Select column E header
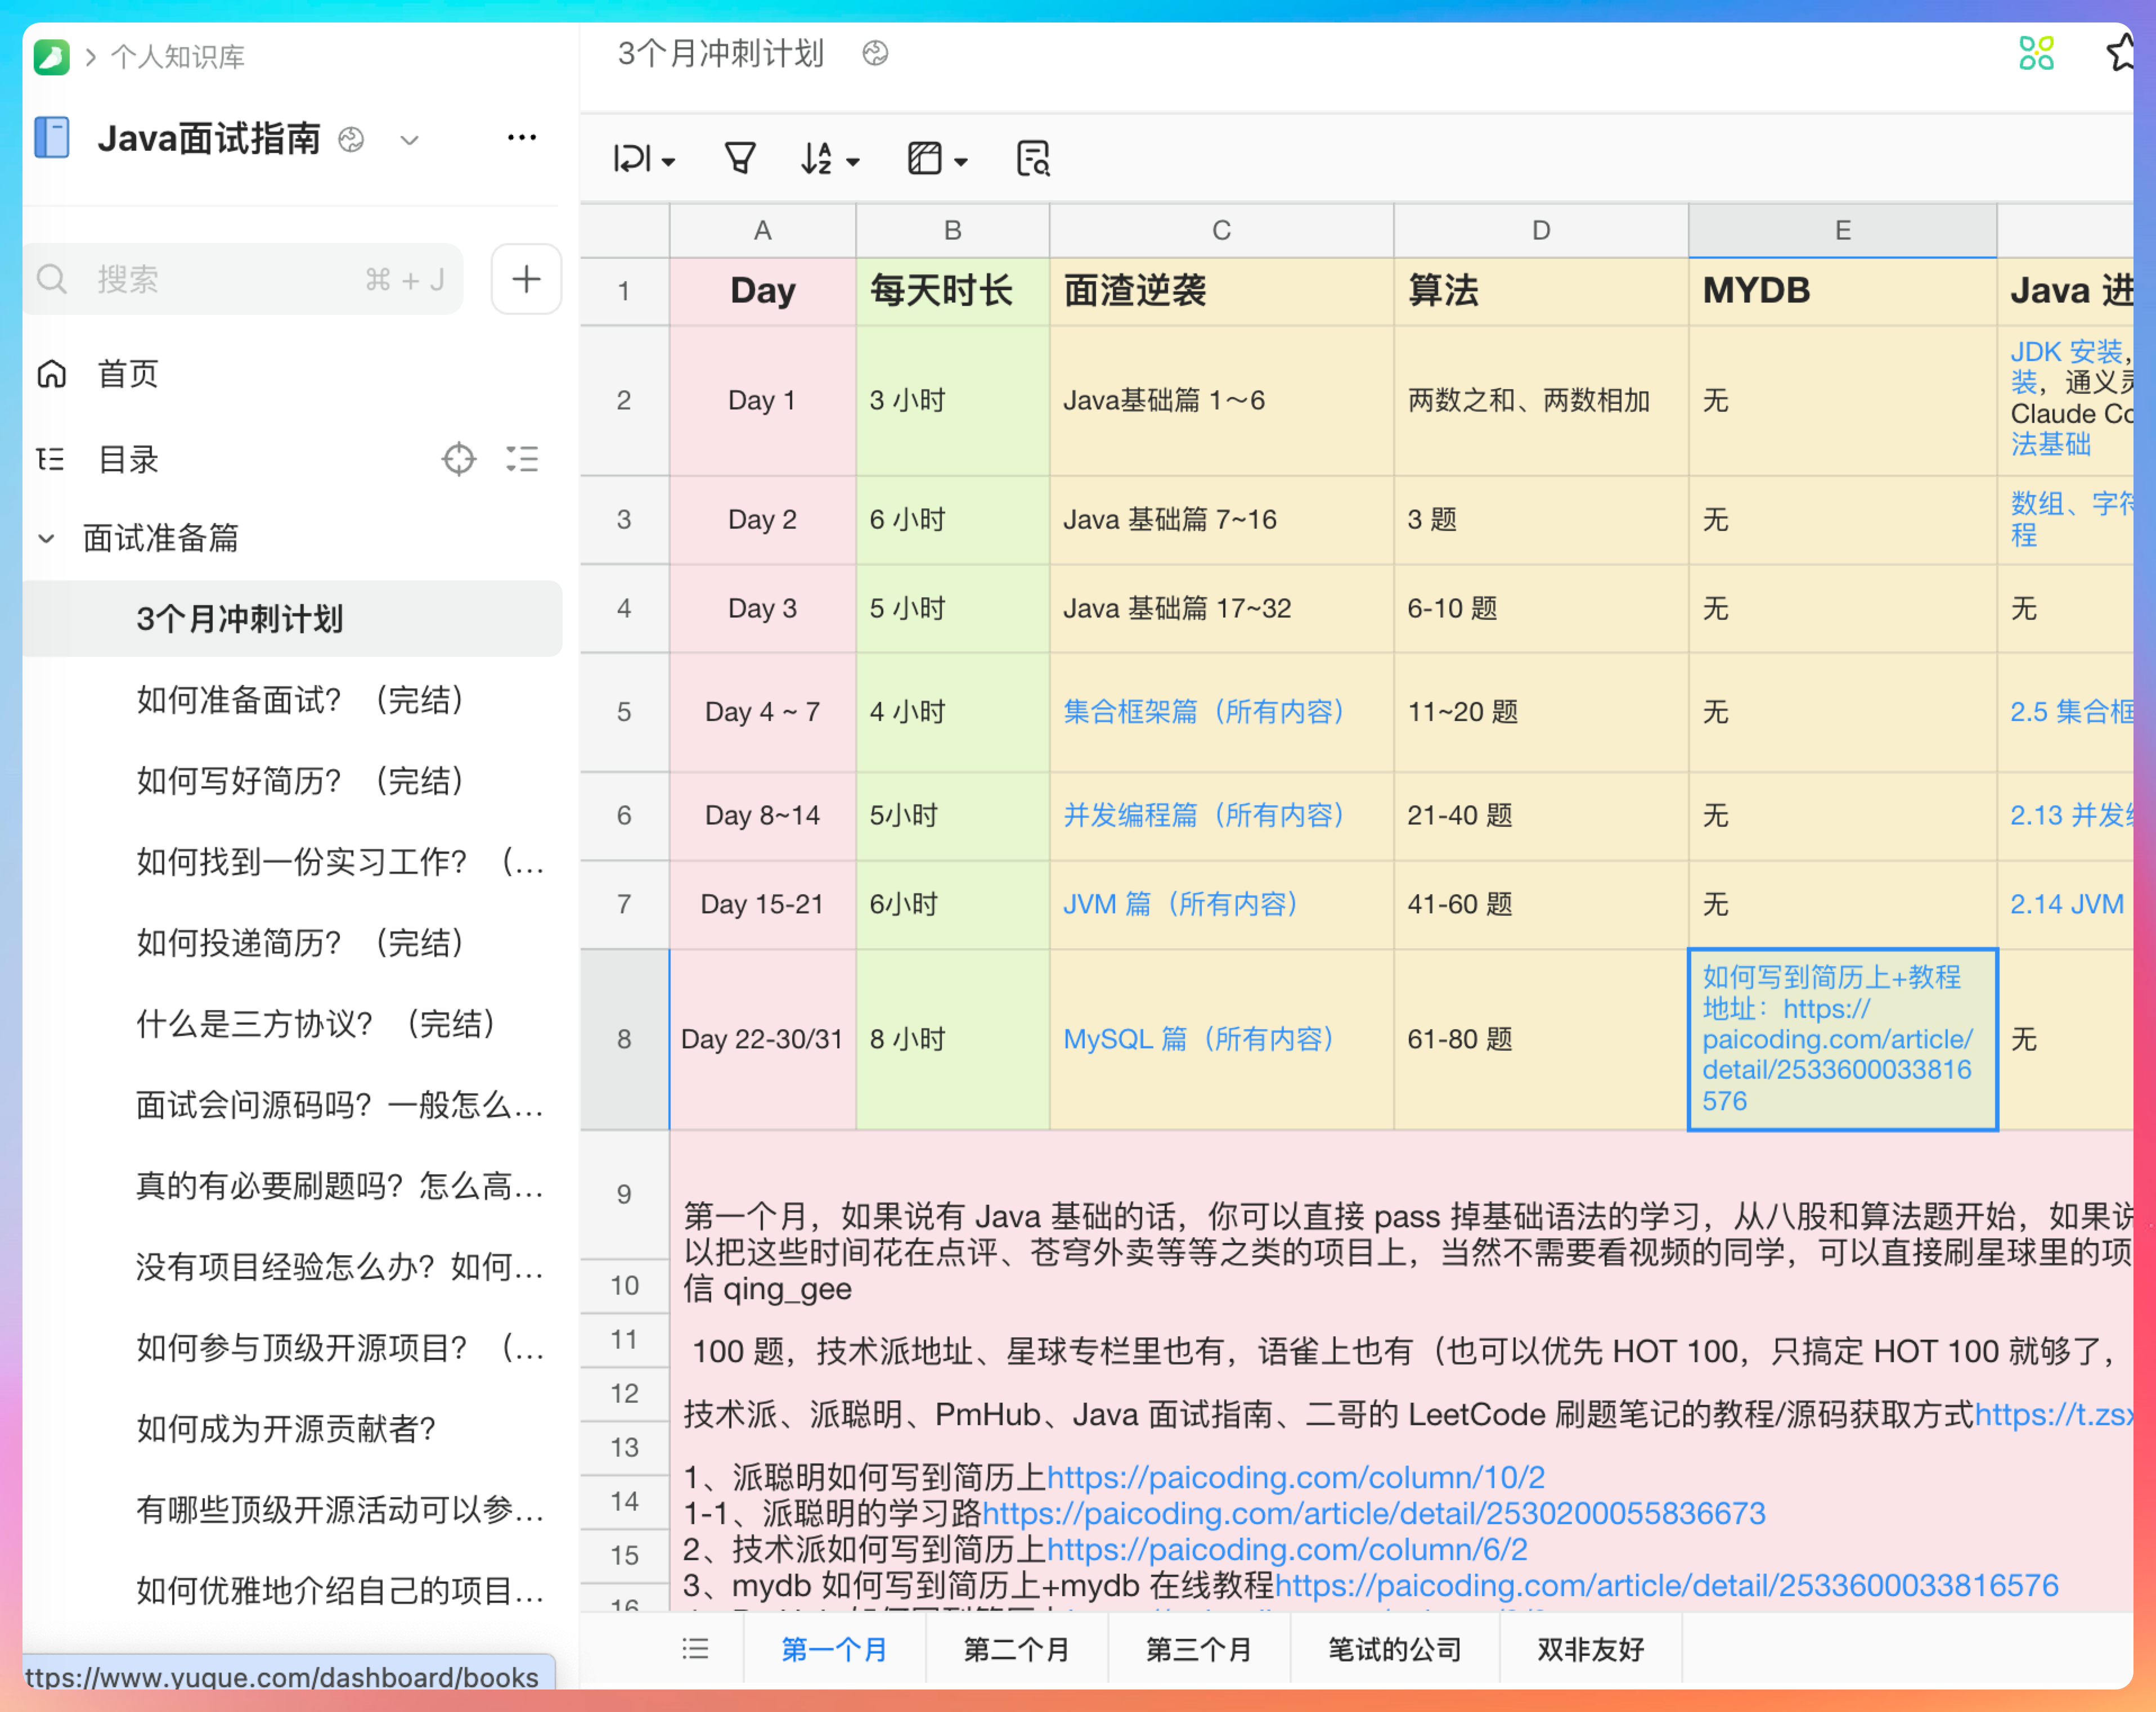Image resolution: width=2156 pixels, height=1712 pixels. tap(1841, 231)
